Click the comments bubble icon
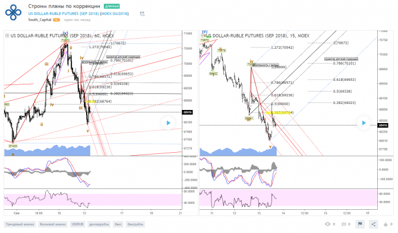This screenshot has height=233, width=398. pyautogui.click(x=344, y=224)
